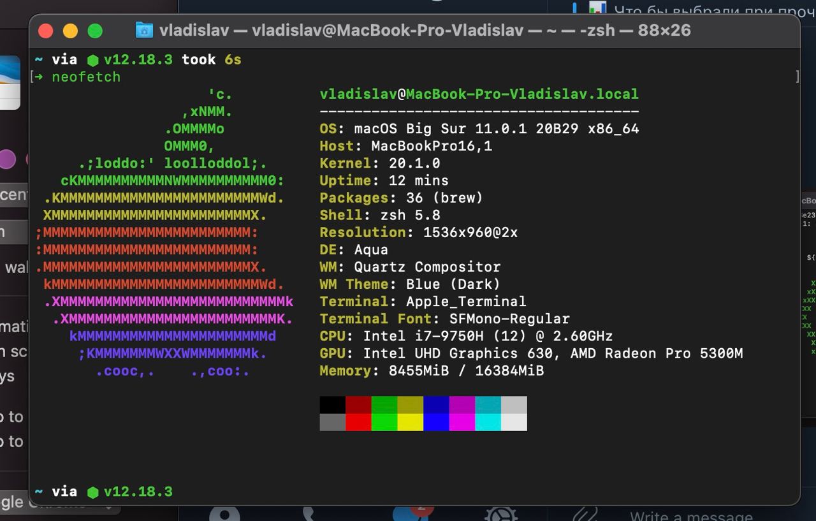The image size is (816, 521).
Task: Click the DE line 'Aqua'
Action: point(354,249)
